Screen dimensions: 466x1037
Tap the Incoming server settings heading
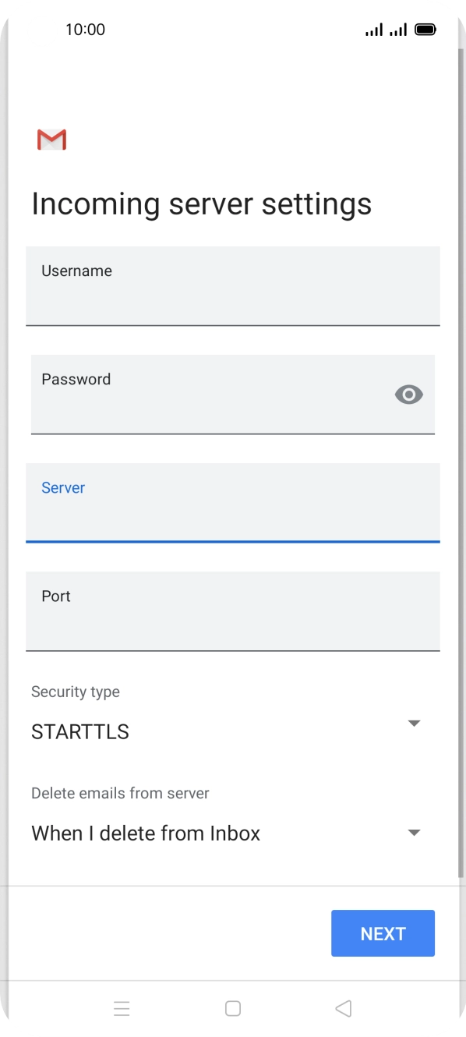click(201, 204)
